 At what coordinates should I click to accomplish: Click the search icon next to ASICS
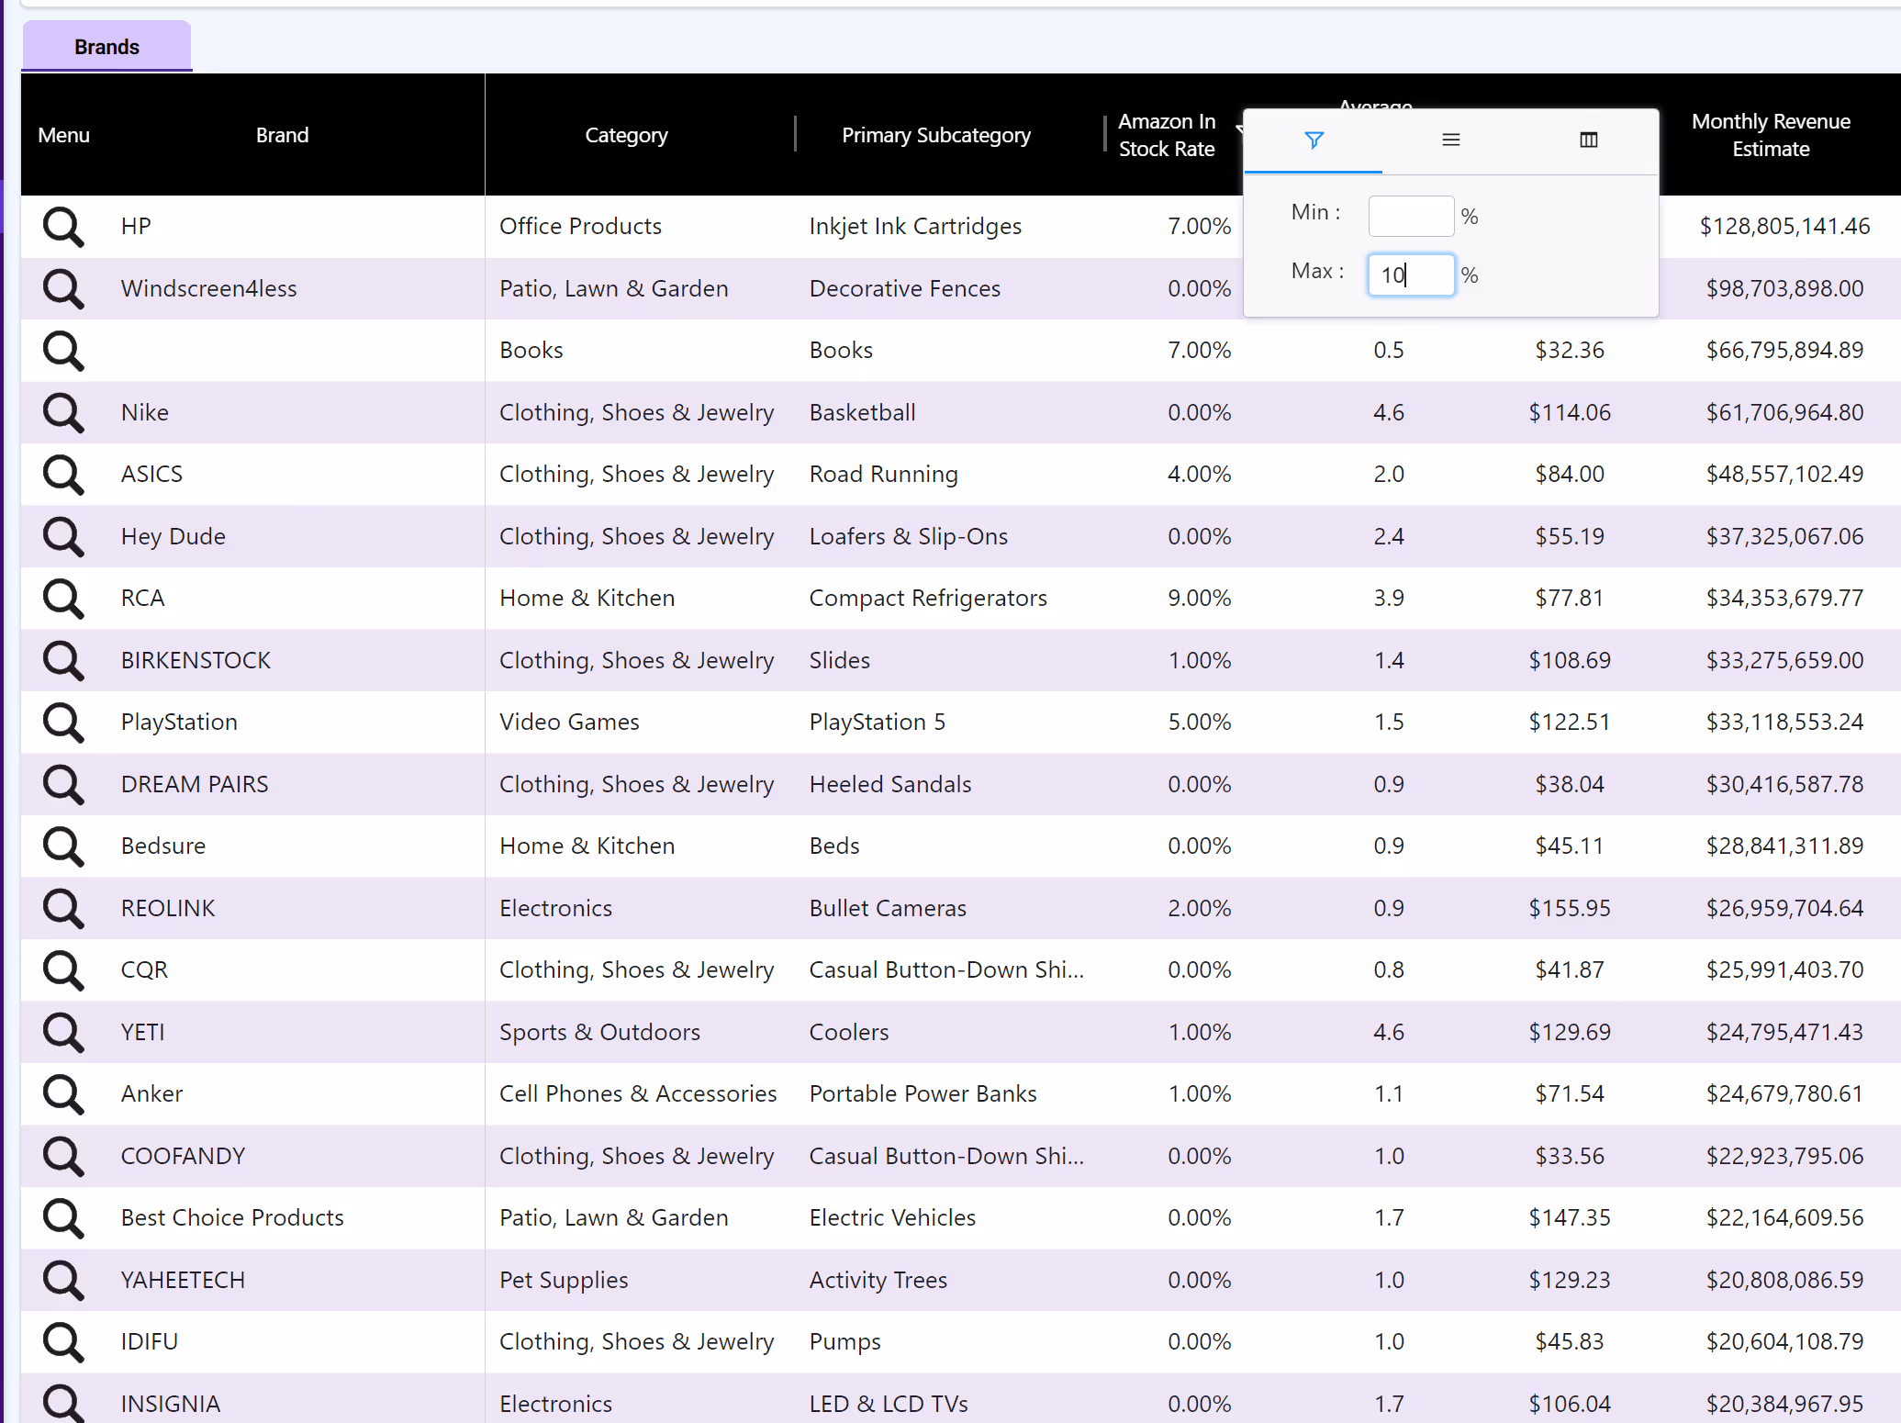click(63, 475)
